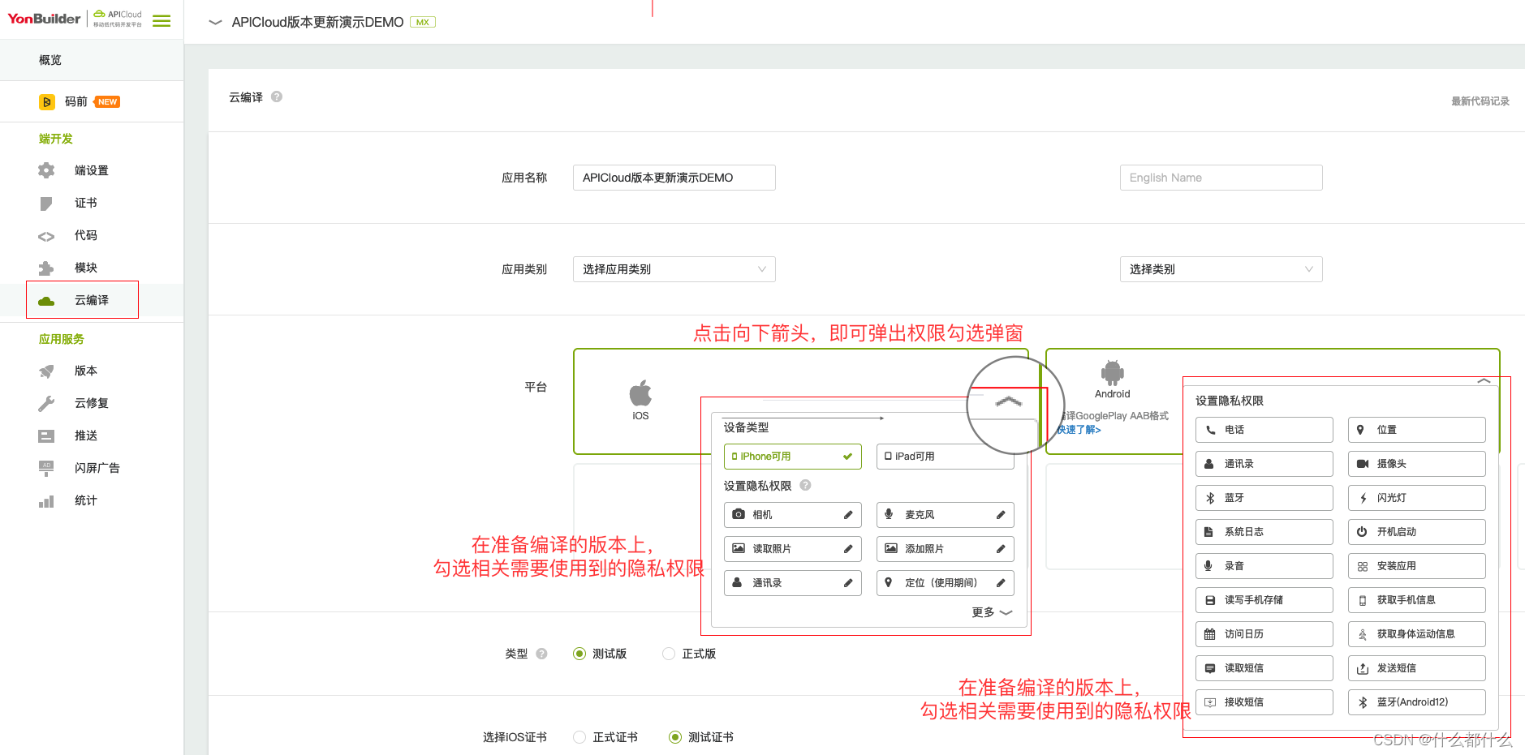The width and height of the screenshot is (1525, 755).
Task: Select the iOS platform Apple icon
Action: [640, 393]
